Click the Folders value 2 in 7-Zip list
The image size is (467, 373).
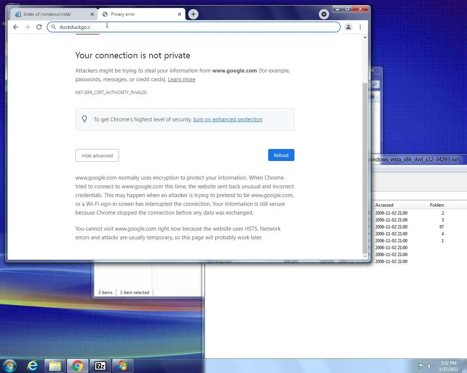click(x=443, y=213)
